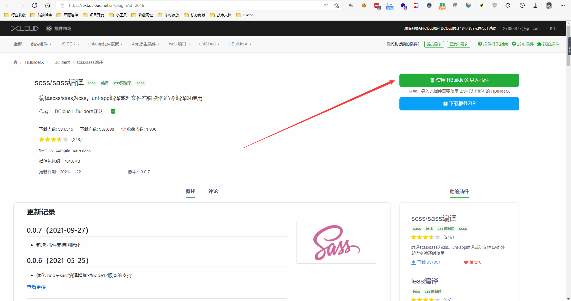Click the shield extension icon in toolbar
The height and width of the screenshot is (301, 571).
coord(495,5)
